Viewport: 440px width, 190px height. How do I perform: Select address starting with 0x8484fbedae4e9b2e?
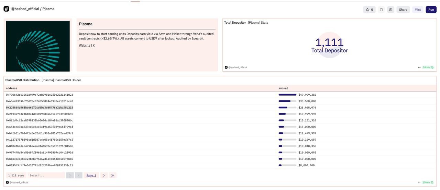pos(40,146)
